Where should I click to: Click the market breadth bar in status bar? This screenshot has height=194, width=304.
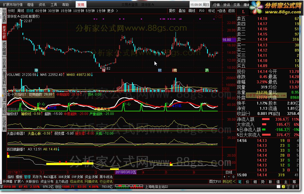pyautogui.click(x=129, y=187)
